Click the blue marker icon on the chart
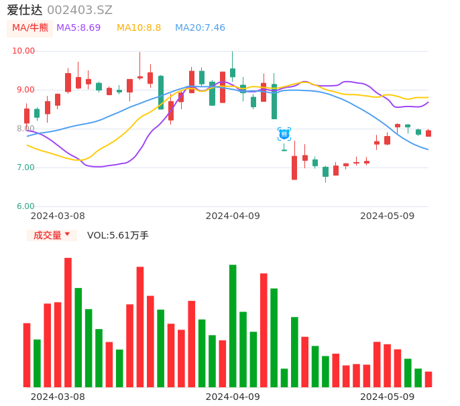460x406 pixels. tap(284, 134)
